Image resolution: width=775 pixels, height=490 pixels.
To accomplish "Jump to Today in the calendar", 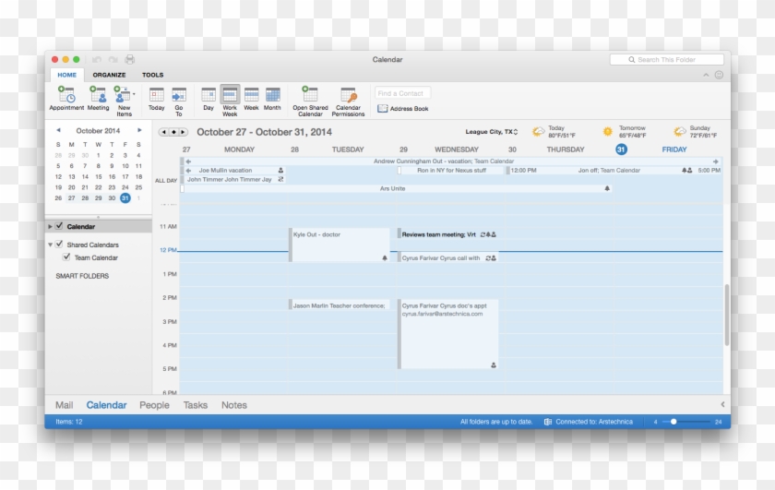I will point(157,95).
